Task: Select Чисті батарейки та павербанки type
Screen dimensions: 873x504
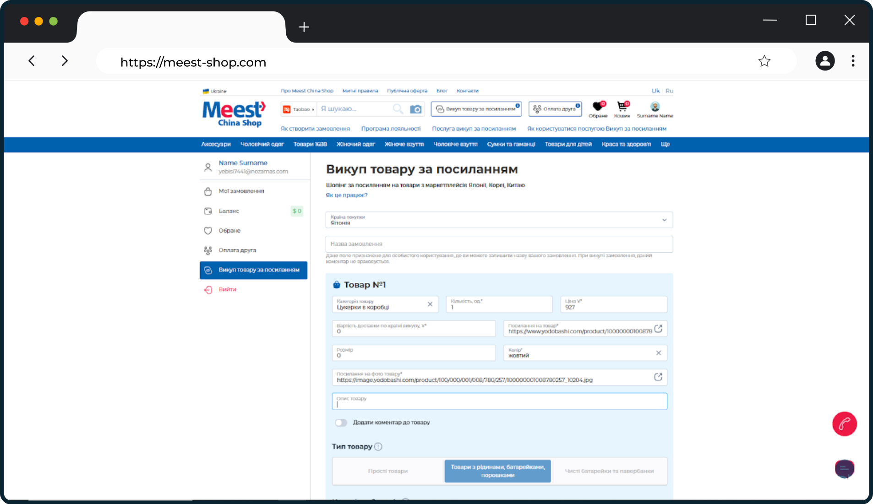Action: tap(609, 471)
